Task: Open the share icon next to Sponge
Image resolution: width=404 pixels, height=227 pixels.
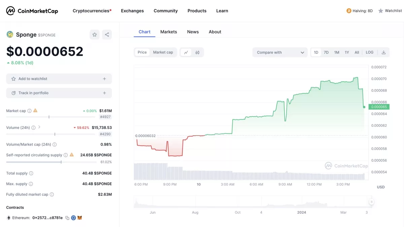Action: [107, 34]
